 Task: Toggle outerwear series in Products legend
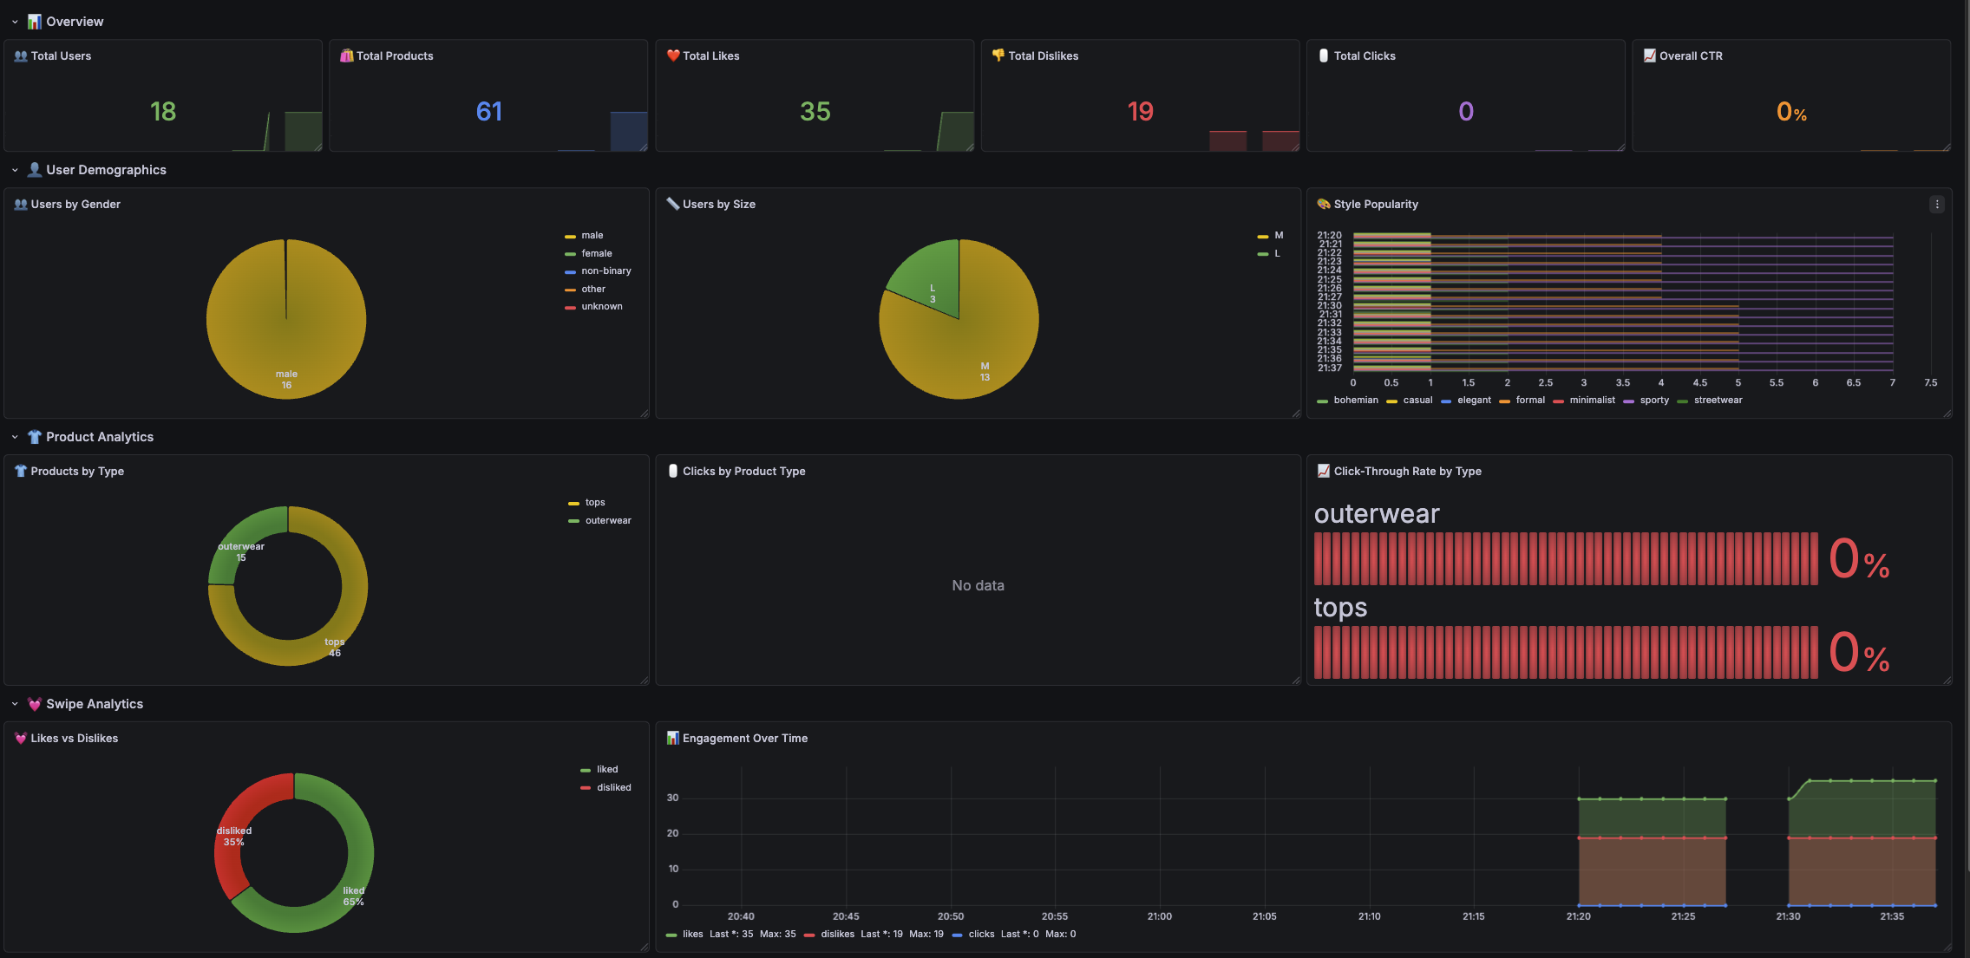(x=607, y=521)
